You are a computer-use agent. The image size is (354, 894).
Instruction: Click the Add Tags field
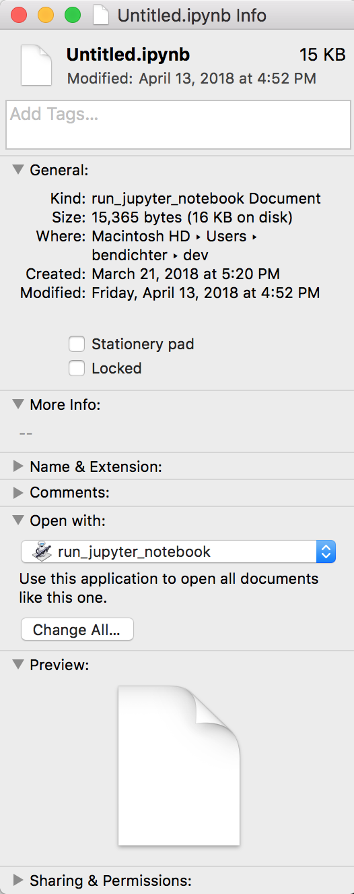tap(178, 125)
